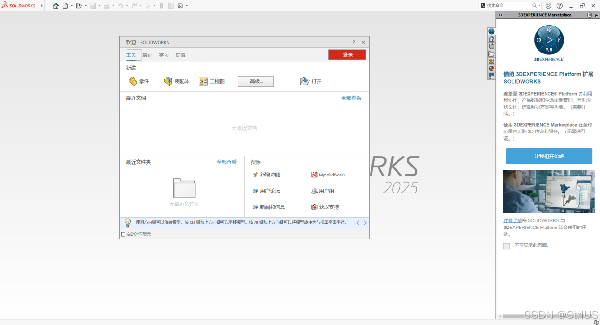
Task: Select the 主页 tab
Action: pyautogui.click(x=131, y=55)
